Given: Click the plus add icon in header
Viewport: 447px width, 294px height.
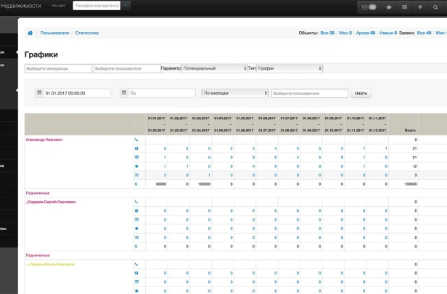Looking at the screenshot, I should click(420, 7).
